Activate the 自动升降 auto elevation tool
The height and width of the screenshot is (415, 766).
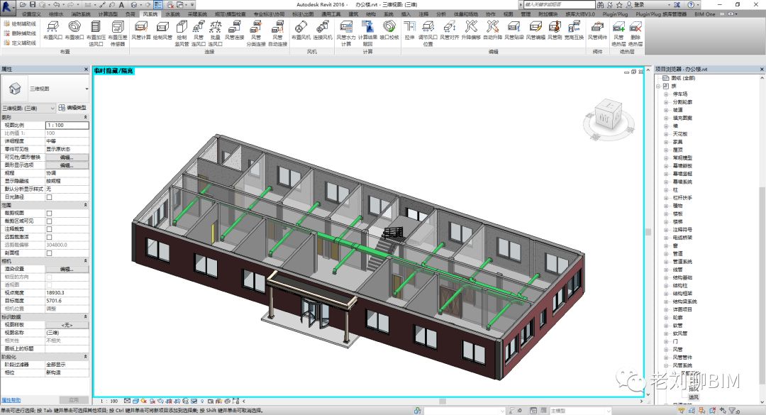click(492, 31)
